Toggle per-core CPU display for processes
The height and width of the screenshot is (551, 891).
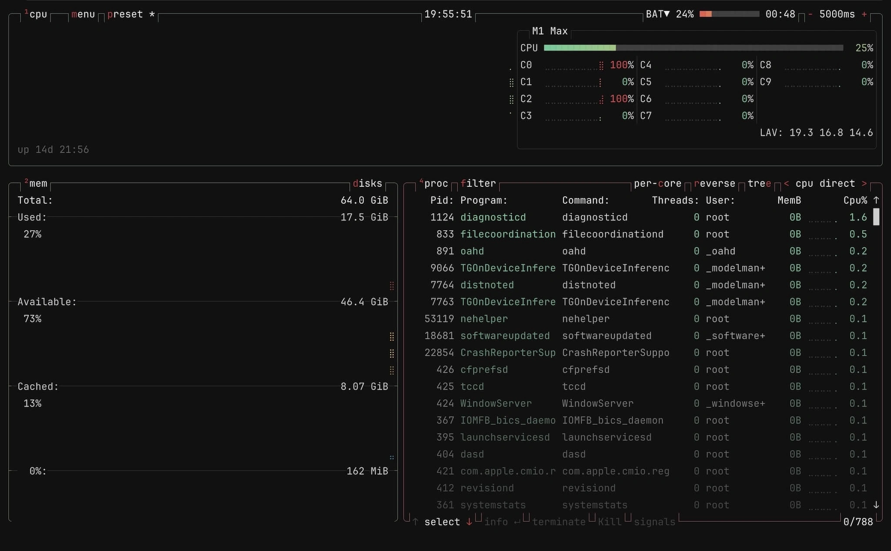[x=657, y=183]
